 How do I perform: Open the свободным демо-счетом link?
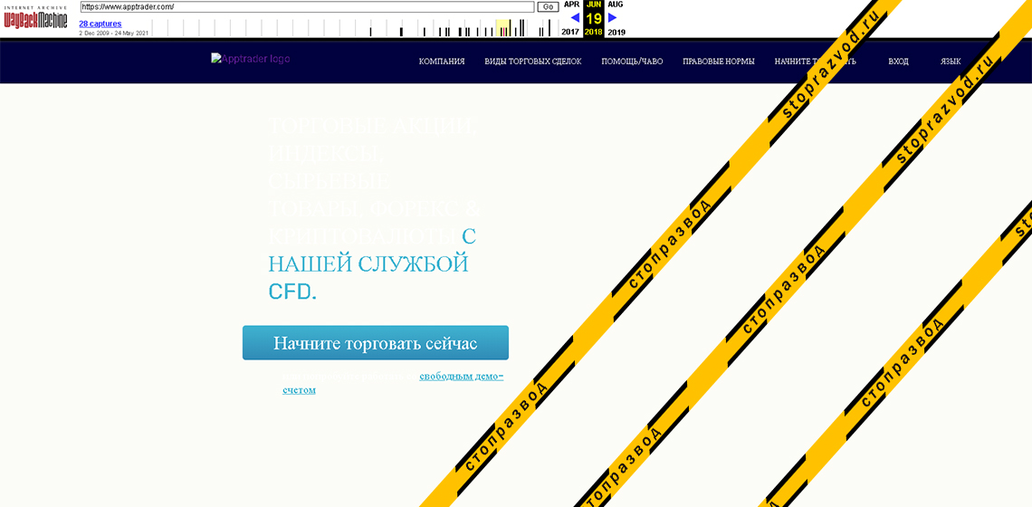tap(393, 383)
